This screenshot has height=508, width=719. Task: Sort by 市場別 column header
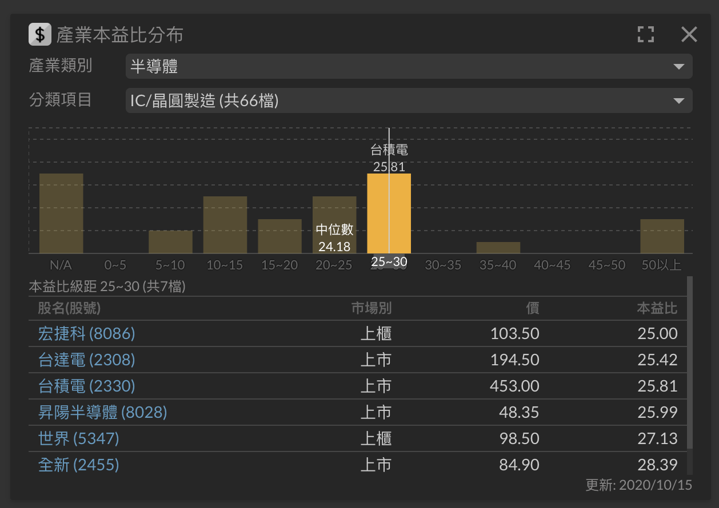371,309
